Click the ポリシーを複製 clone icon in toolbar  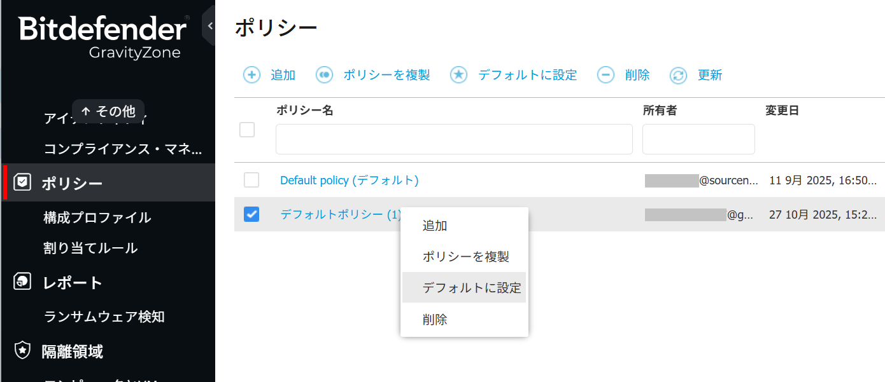pyautogui.click(x=325, y=75)
